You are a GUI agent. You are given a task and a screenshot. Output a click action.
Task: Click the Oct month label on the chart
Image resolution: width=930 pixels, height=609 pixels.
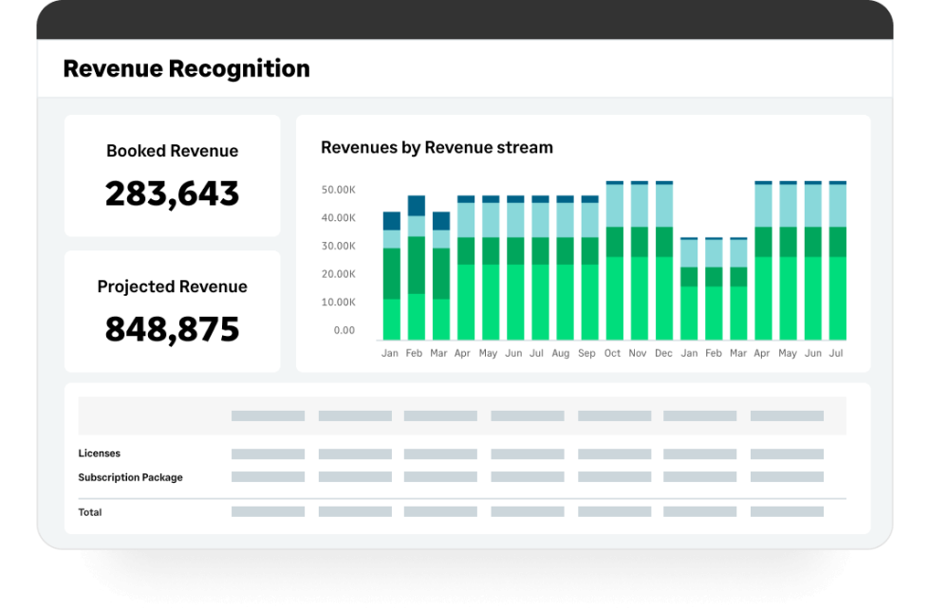click(612, 354)
